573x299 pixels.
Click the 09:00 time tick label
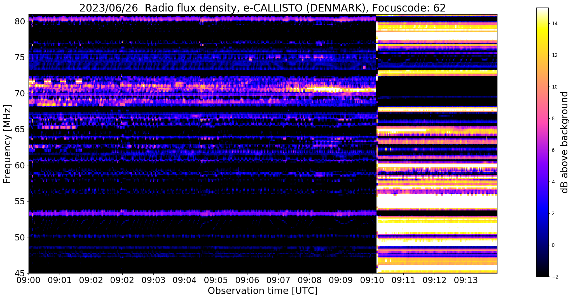[x=29, y=280]
